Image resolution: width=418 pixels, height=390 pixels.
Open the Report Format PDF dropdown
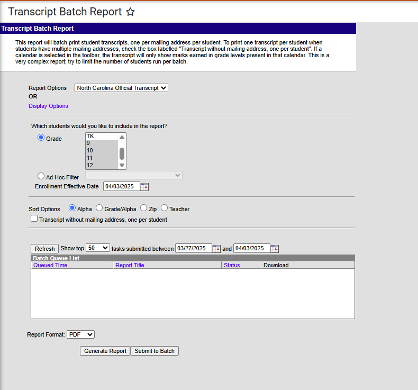pyautogui.click(x=80, y=334)
